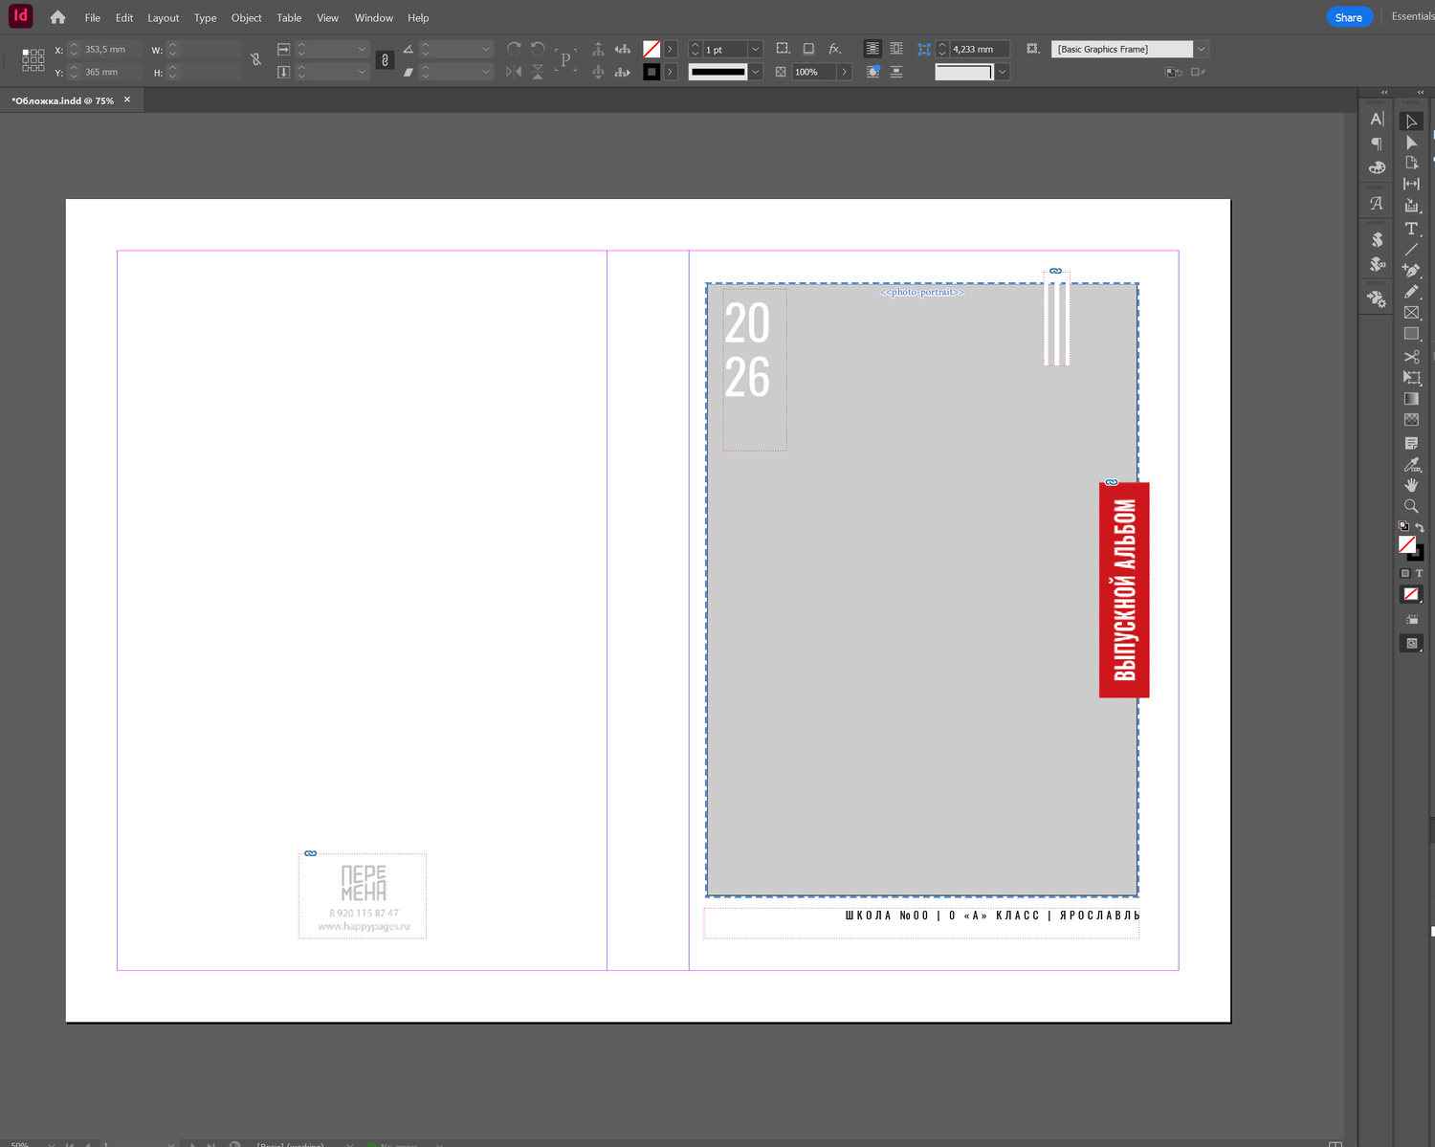Toggle constrain width and height proportions
The height and width of the screenshot is (1147, 1435).
point(255,60)
